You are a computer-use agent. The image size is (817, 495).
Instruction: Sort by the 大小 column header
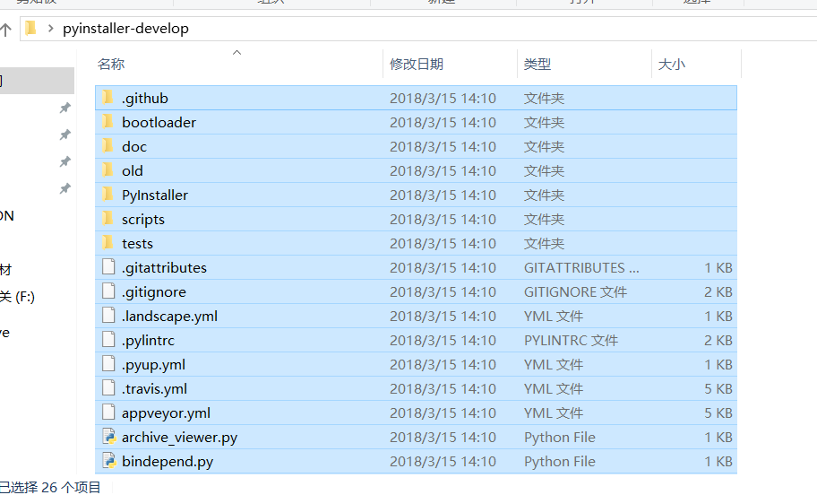[x=672, y=65]
